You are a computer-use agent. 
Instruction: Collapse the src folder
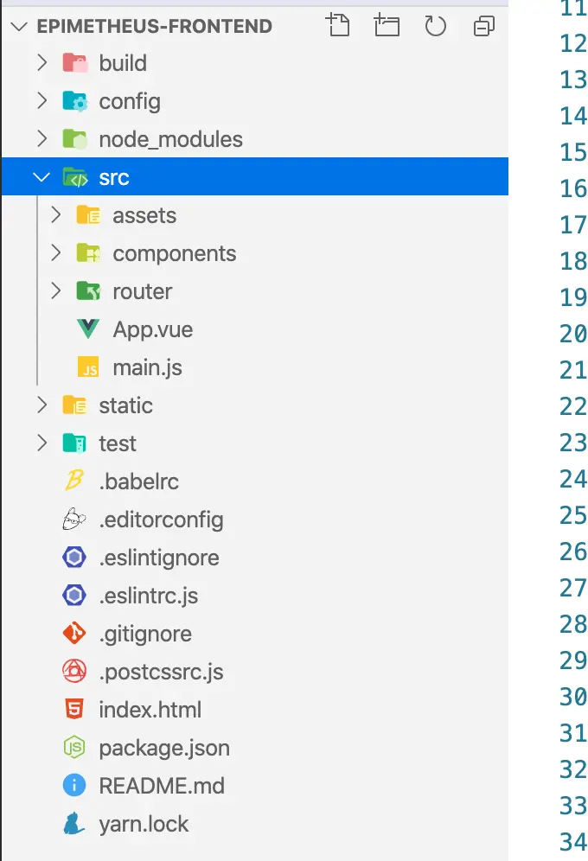coord(42,175)
